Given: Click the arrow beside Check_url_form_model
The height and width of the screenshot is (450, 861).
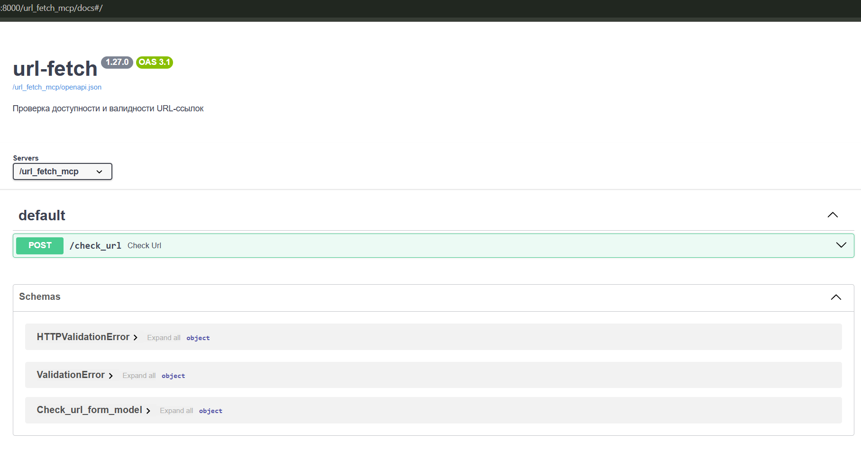Looking at the screenshot, I should pyautogui.click(x=148, y=411).
